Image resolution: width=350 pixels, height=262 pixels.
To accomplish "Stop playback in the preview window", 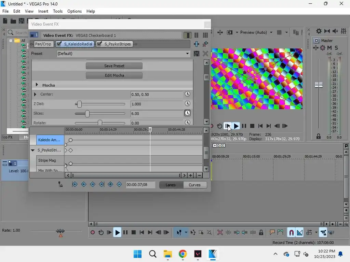I will click(252, 126).
